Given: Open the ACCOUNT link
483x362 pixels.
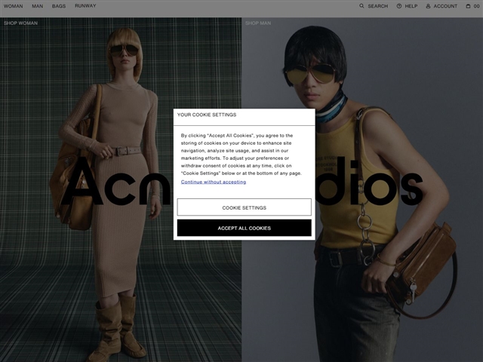Looking at the screenshot, I should [445, 6].
